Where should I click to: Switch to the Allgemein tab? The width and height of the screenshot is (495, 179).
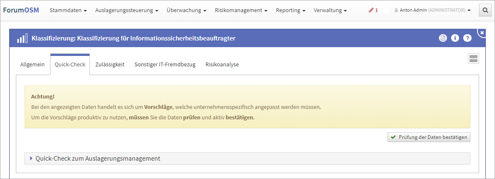[x=32, y=65]
